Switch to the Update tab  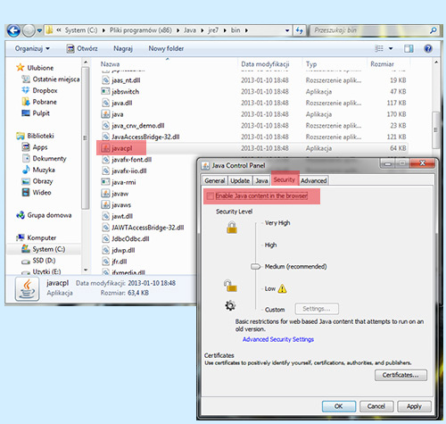pos(240,180)
